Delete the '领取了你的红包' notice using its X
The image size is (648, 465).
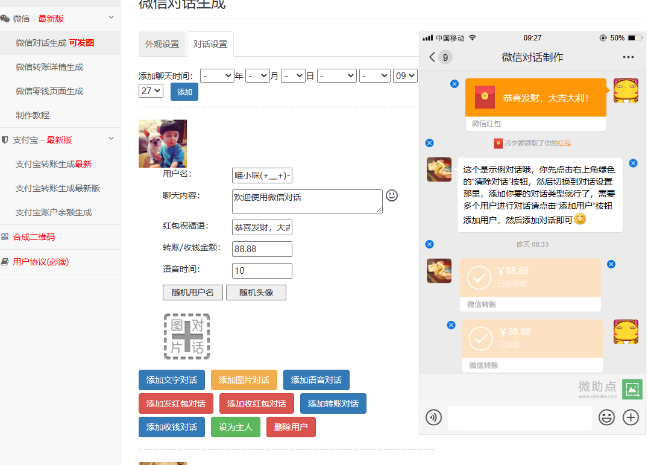tap(429, 143)
